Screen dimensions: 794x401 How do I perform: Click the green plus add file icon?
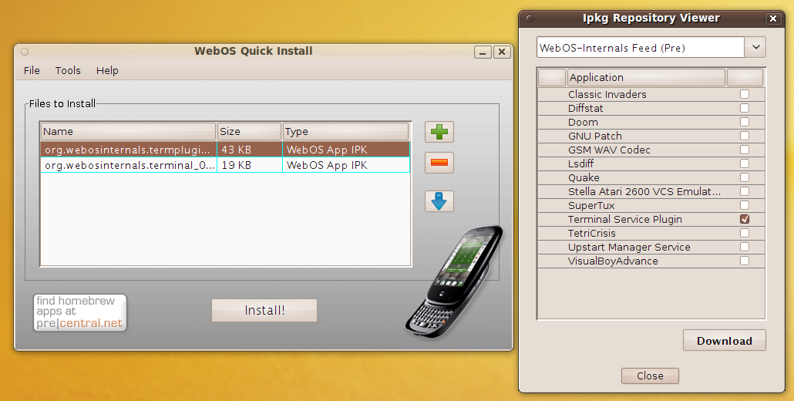(439, 132)
